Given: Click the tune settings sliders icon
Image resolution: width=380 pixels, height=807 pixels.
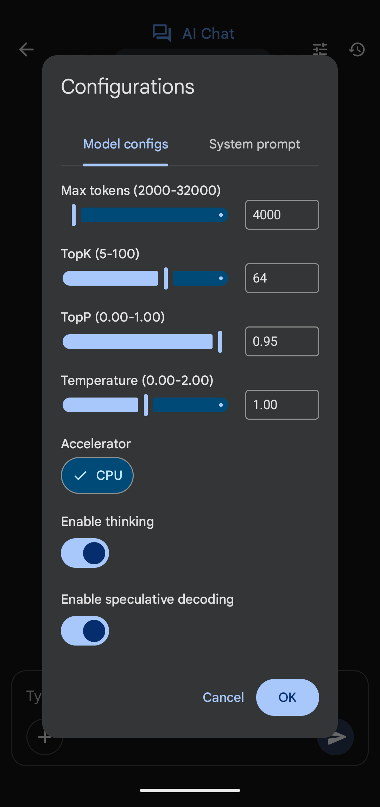Looking at the screenshot, I should click(320, 49).
